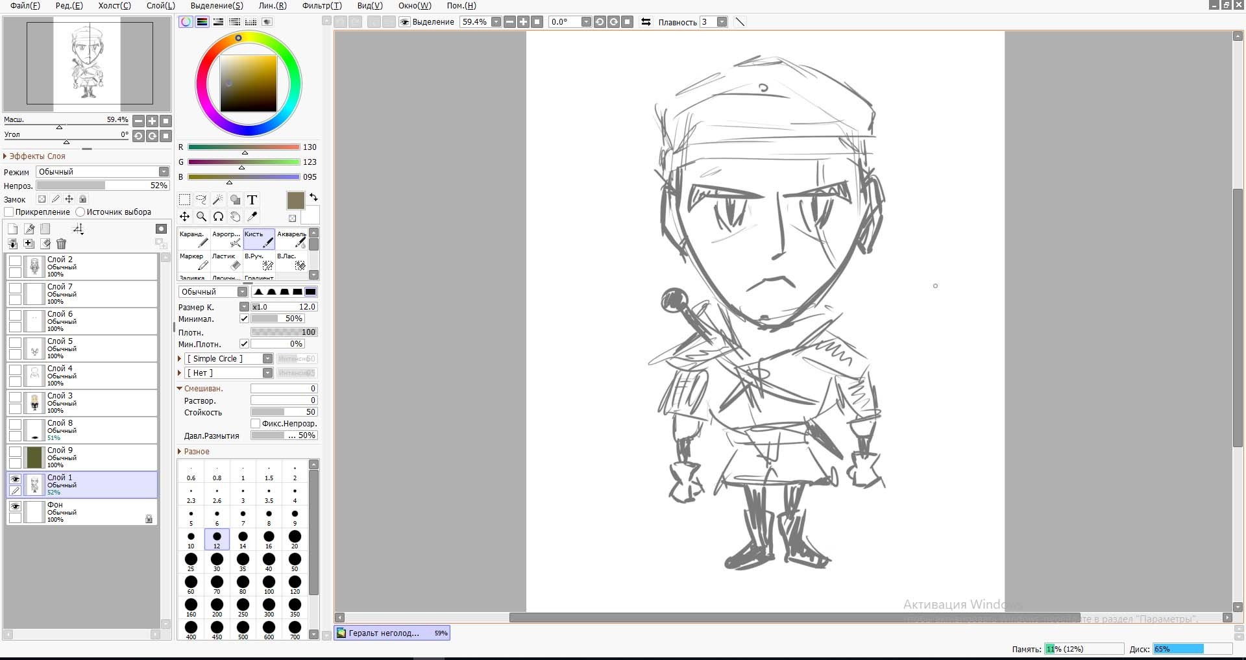
Task: Reset canvas rotation in top toolbar
Action: 627,22
